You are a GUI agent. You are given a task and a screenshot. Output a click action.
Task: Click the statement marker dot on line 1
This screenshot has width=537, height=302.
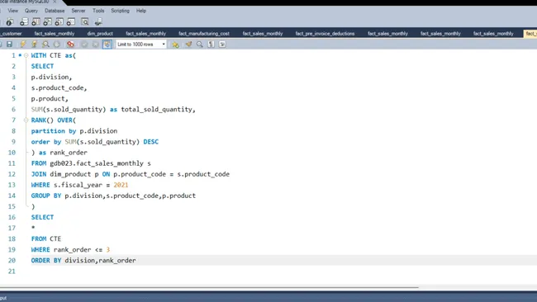(x=20, y=55)
